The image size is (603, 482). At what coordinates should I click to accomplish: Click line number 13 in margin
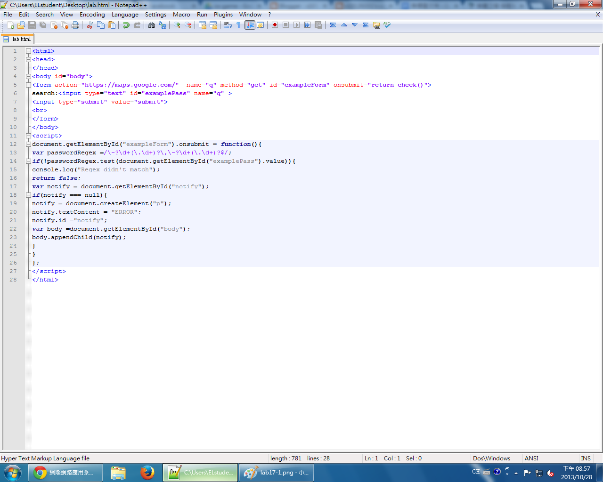pyautogui.click(x=13, y=153)
